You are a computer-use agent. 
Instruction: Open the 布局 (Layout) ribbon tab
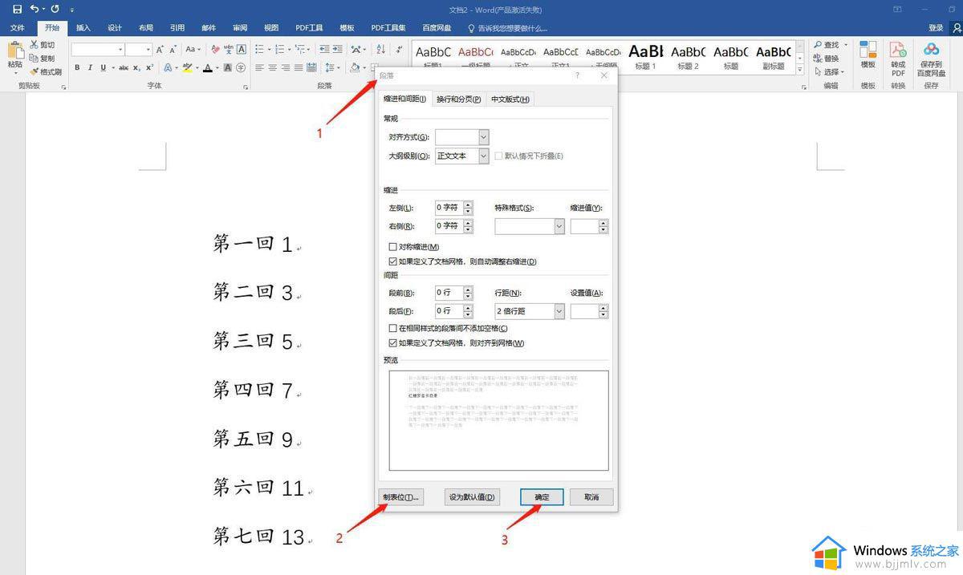point(146,28)
